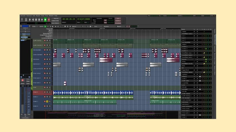
Task: Click the Auto Return button
Action: tap(56, 23)
